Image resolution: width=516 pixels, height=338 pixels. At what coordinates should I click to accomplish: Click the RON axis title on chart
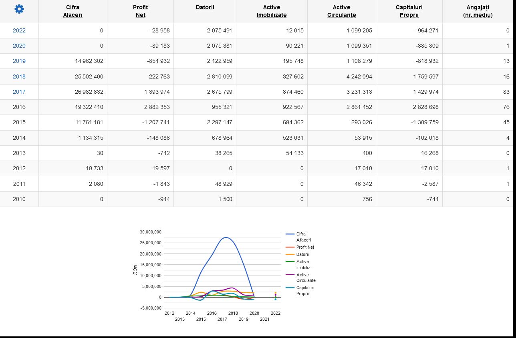click(135, 270)
